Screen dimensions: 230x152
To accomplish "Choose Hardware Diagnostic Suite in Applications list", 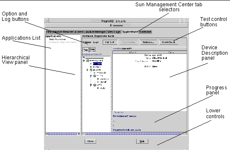I will (x=63, y=42).
